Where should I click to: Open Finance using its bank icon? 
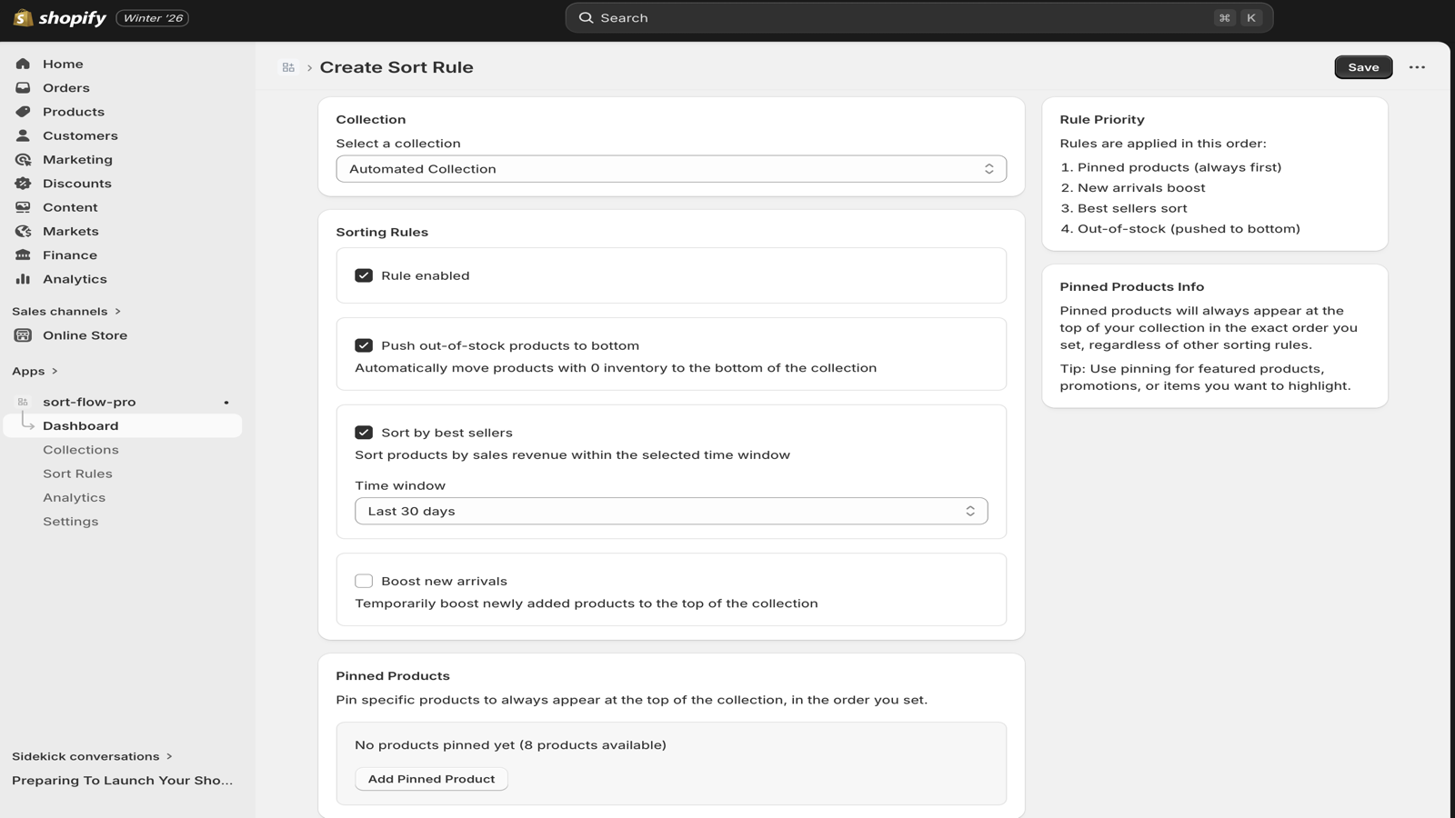23,254
